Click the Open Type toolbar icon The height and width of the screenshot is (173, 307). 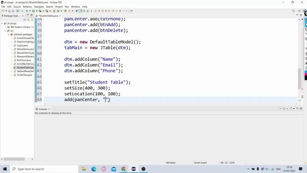65,11
